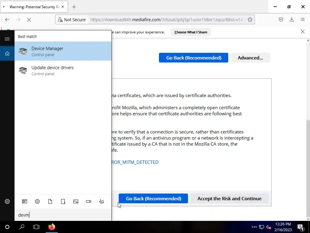The image size is (310, 233).
Task: Click the top Go Back (Recommended) button
Action: (x=193, y=58)
